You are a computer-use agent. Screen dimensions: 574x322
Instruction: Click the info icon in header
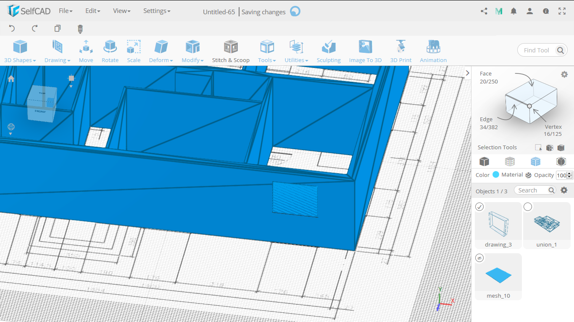click(546, 11)
